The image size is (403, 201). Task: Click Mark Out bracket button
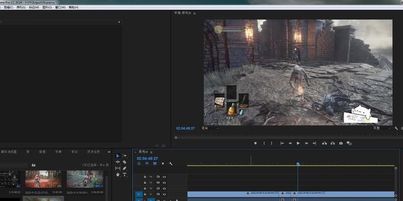(272, 143)
